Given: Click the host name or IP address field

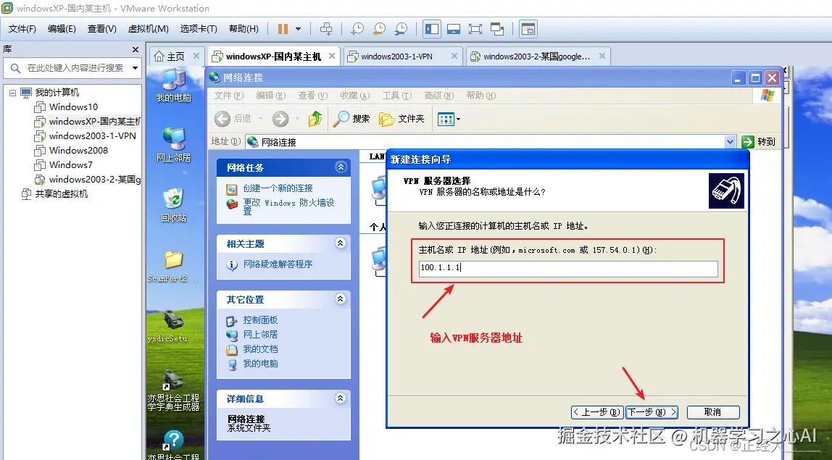Looking at the screenshot, I should click(567, 269).
